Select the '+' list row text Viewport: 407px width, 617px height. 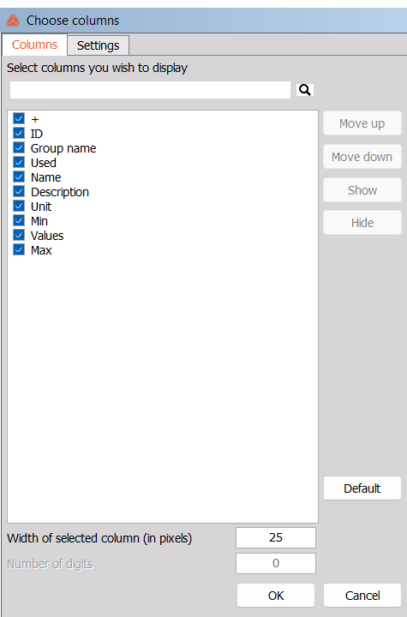coord(35,119)
